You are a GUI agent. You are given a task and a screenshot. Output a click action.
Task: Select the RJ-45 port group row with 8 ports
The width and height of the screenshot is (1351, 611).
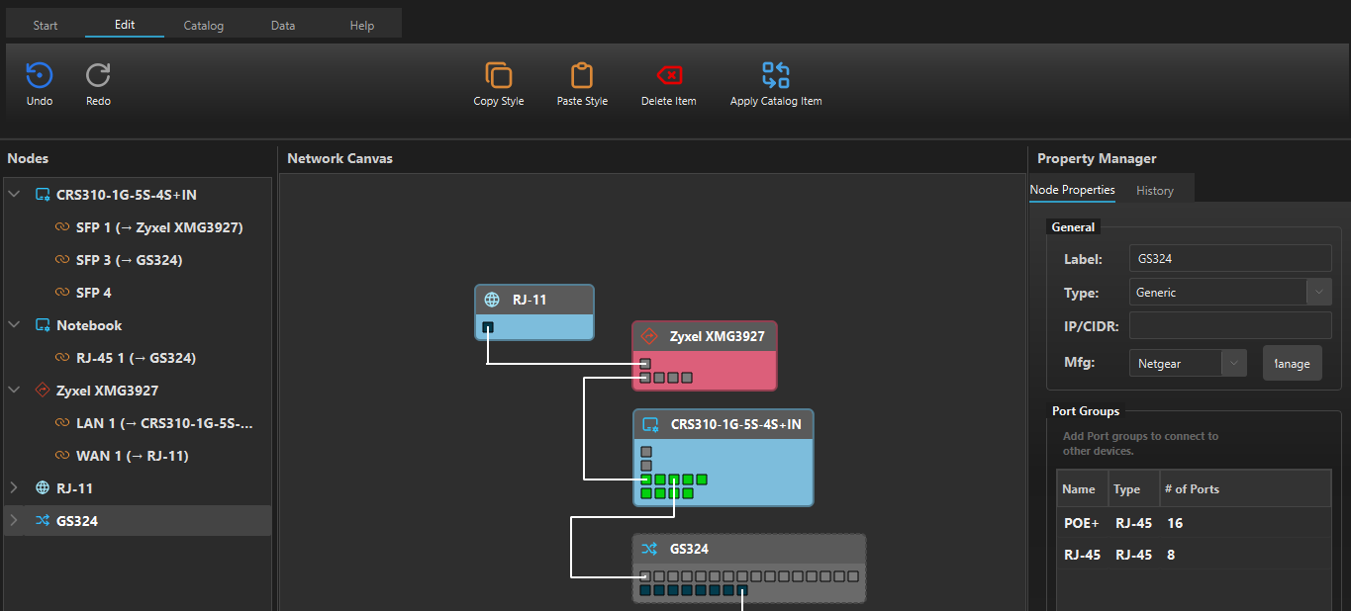(1194, 555)
